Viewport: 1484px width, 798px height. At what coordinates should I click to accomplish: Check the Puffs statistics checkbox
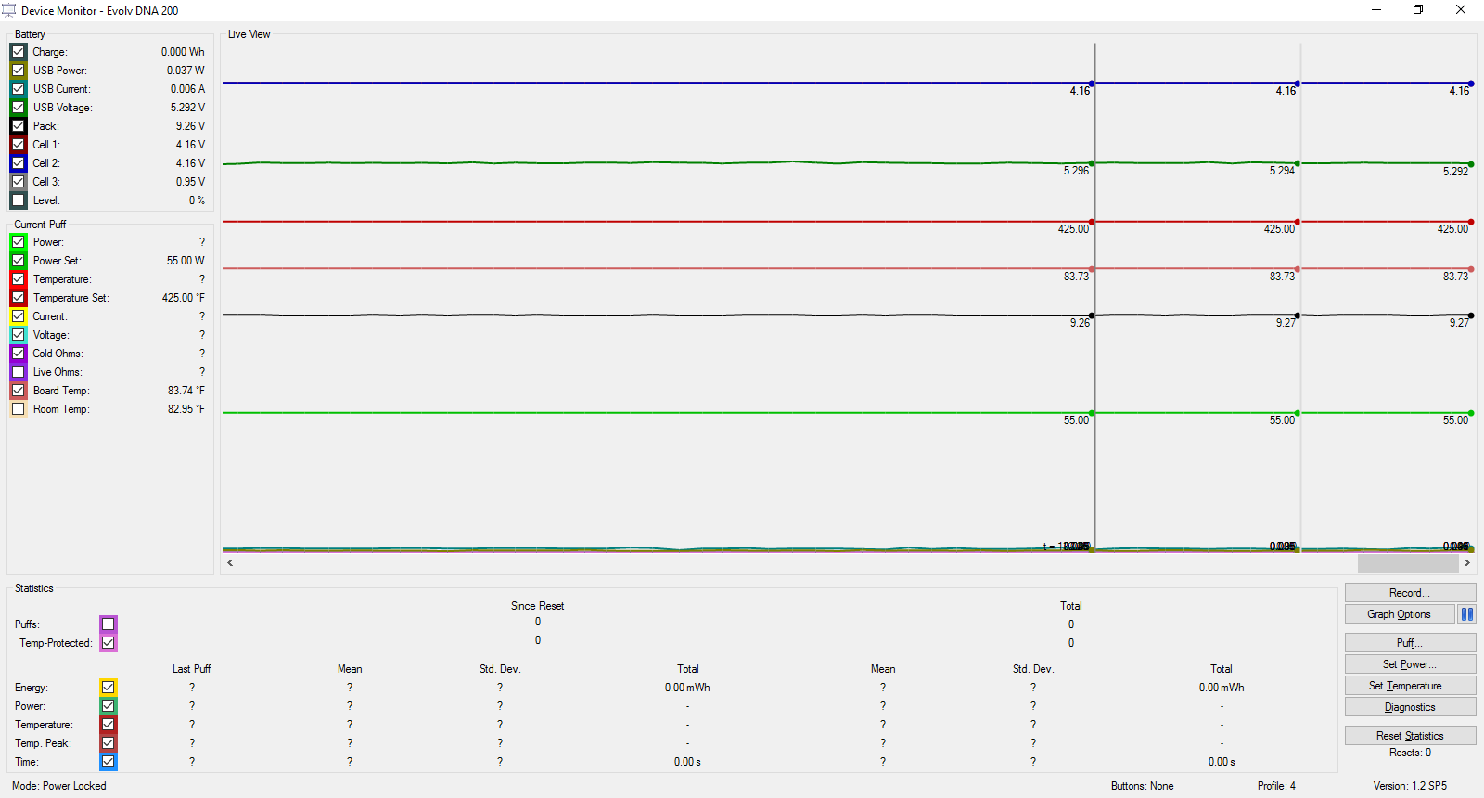109,624
